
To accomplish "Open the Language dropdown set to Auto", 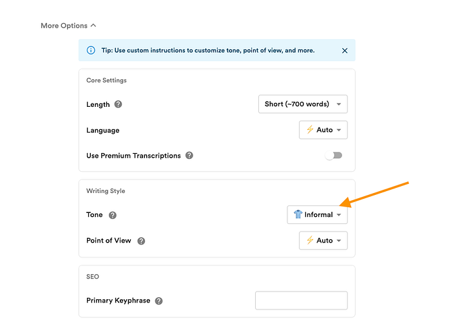I will [x=323, y=130].
